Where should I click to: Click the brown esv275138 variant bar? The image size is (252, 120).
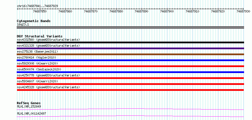(130, 54)
